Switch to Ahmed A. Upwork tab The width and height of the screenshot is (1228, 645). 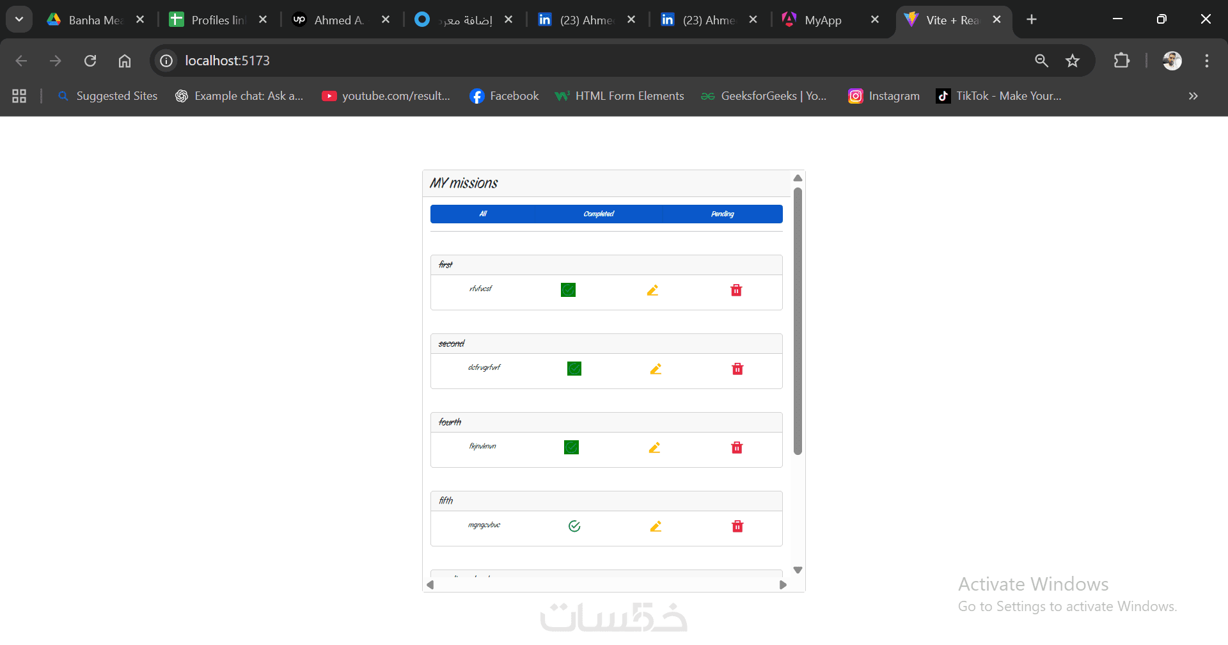pyautogui.click(x=342, y=20)
